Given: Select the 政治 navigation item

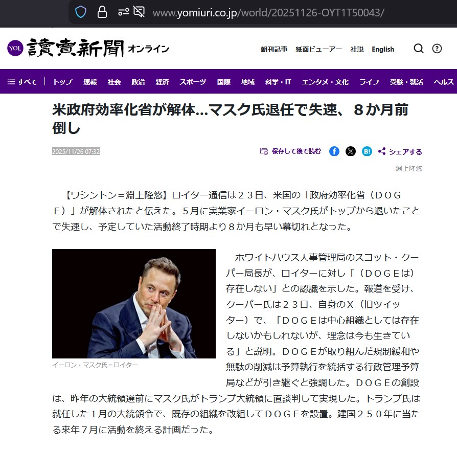Looking at the screenshot, I should tap(138, 82).
